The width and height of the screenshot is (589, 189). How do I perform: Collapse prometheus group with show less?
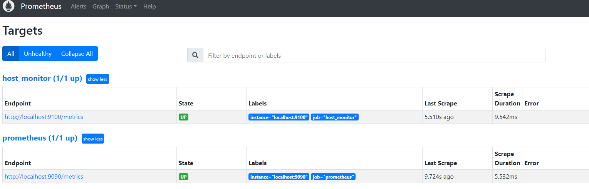click(x=93, y=139)
